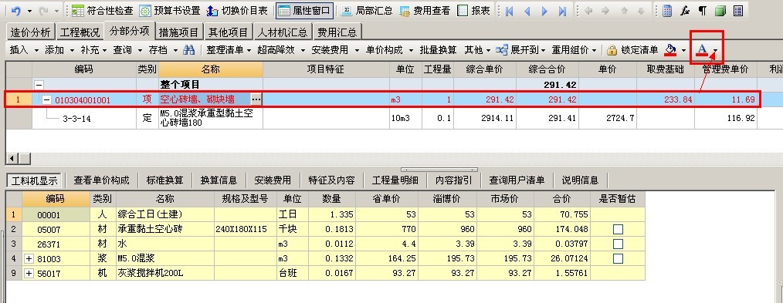Open the 报表 reports button
The height and width of the screenshot is (303, 783).
click(x=474, y=11)
